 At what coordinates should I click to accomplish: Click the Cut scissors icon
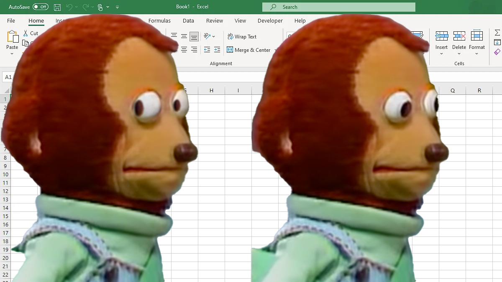tap(26, 33)
